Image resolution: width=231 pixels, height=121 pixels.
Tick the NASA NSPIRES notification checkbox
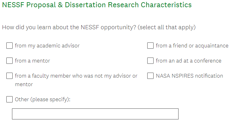[150, 76]
